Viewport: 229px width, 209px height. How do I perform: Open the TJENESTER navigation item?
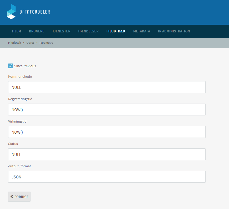61,31
